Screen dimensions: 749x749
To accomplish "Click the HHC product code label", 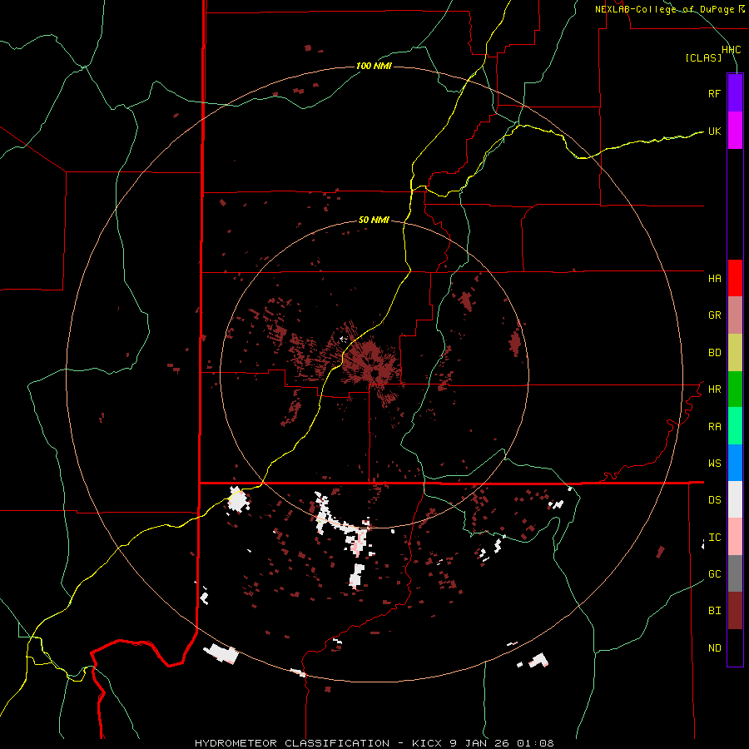I will pyautogui.click(x=732, y=50).
